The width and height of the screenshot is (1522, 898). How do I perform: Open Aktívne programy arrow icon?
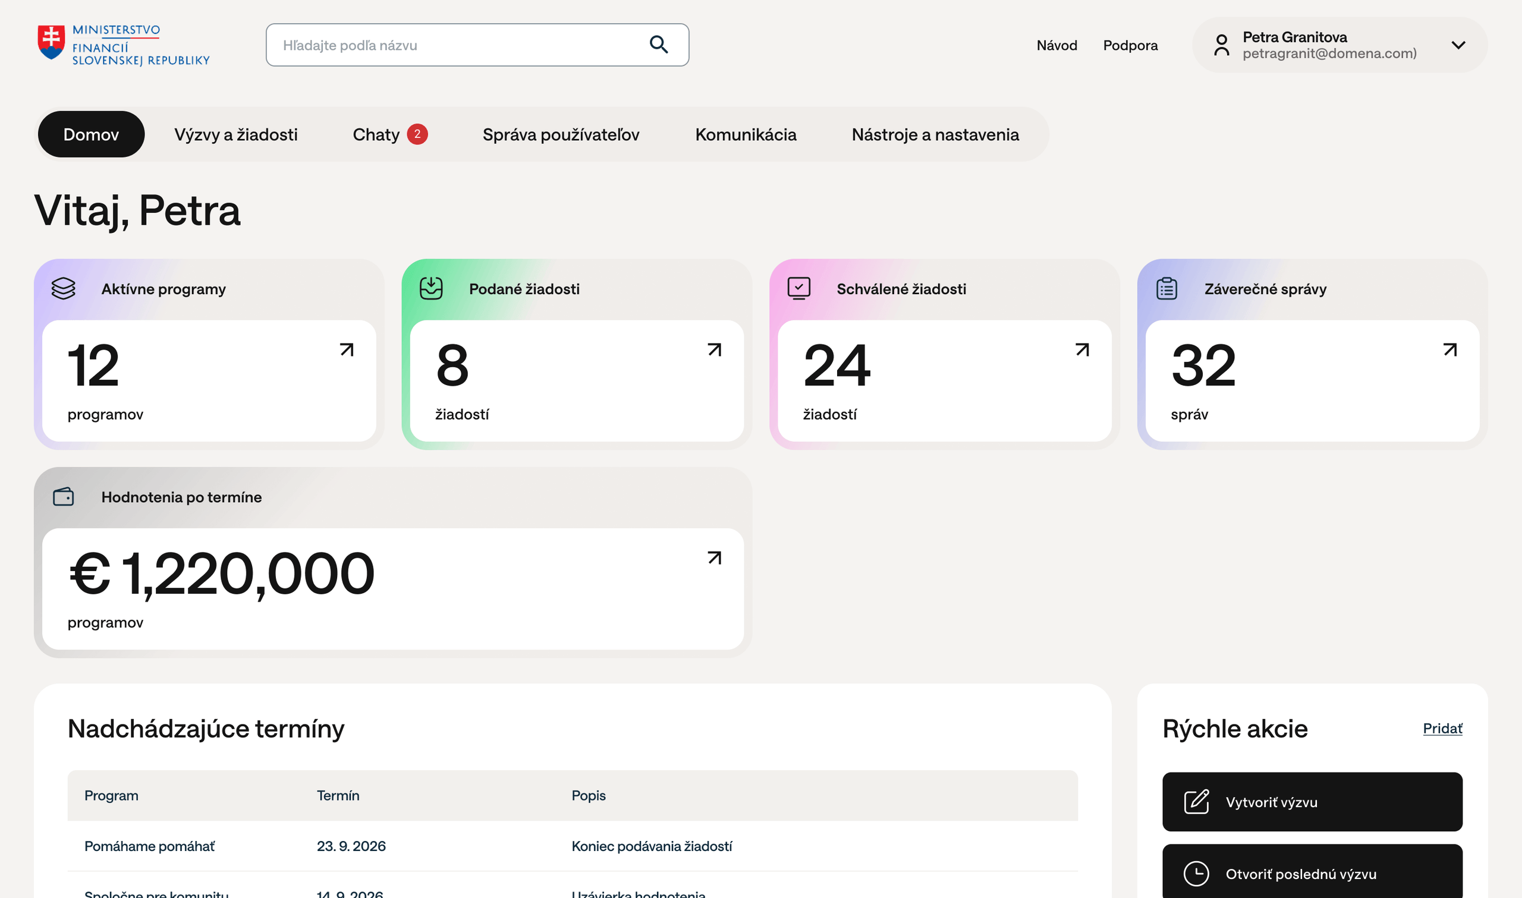[x=347, y=350]
